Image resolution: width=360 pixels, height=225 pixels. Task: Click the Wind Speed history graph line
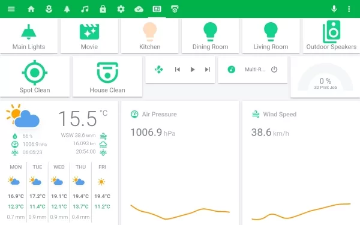(x=301, y=212)
